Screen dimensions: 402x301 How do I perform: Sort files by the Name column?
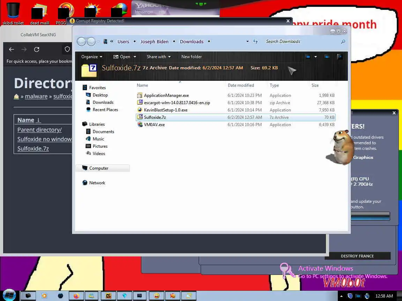(x=142, y=85)
